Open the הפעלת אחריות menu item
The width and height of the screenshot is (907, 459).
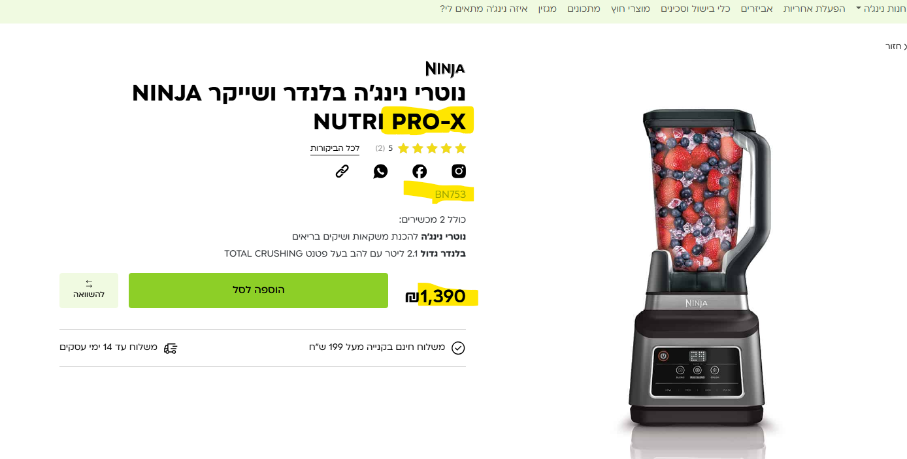pyautogui.click(x=814, y=8)
